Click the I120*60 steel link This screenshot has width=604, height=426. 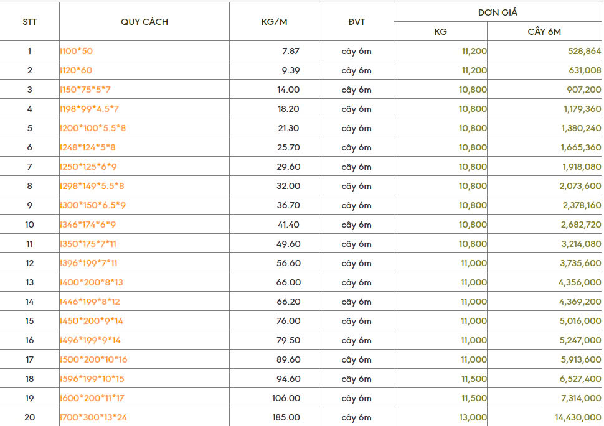click(76, 70)
